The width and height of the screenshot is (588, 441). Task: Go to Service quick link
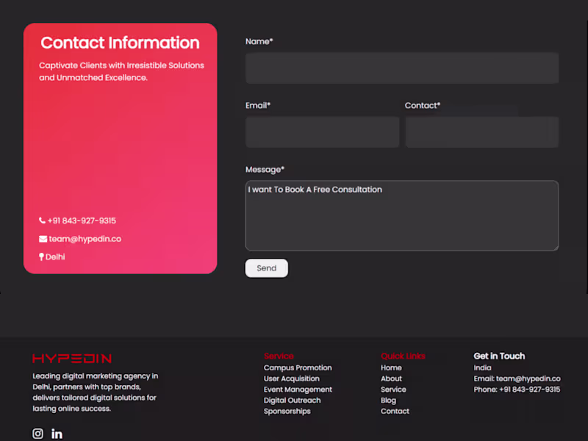pos(393,390)
